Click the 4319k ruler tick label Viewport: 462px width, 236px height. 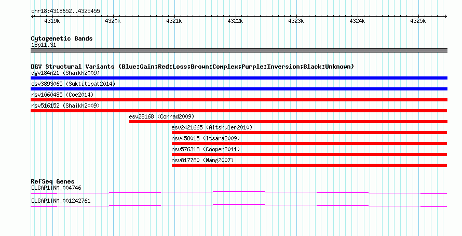(52, 21)
